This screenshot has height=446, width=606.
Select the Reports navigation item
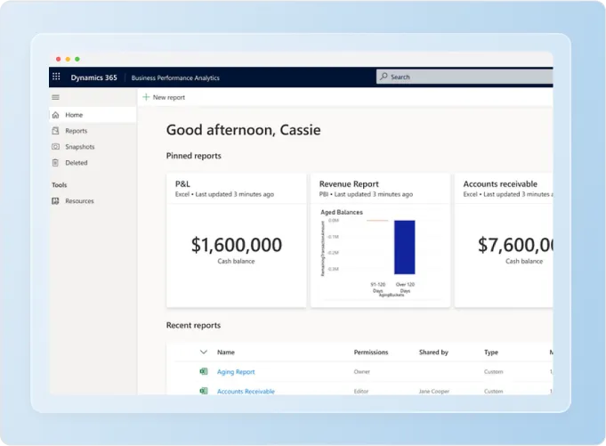pos(76,131)
